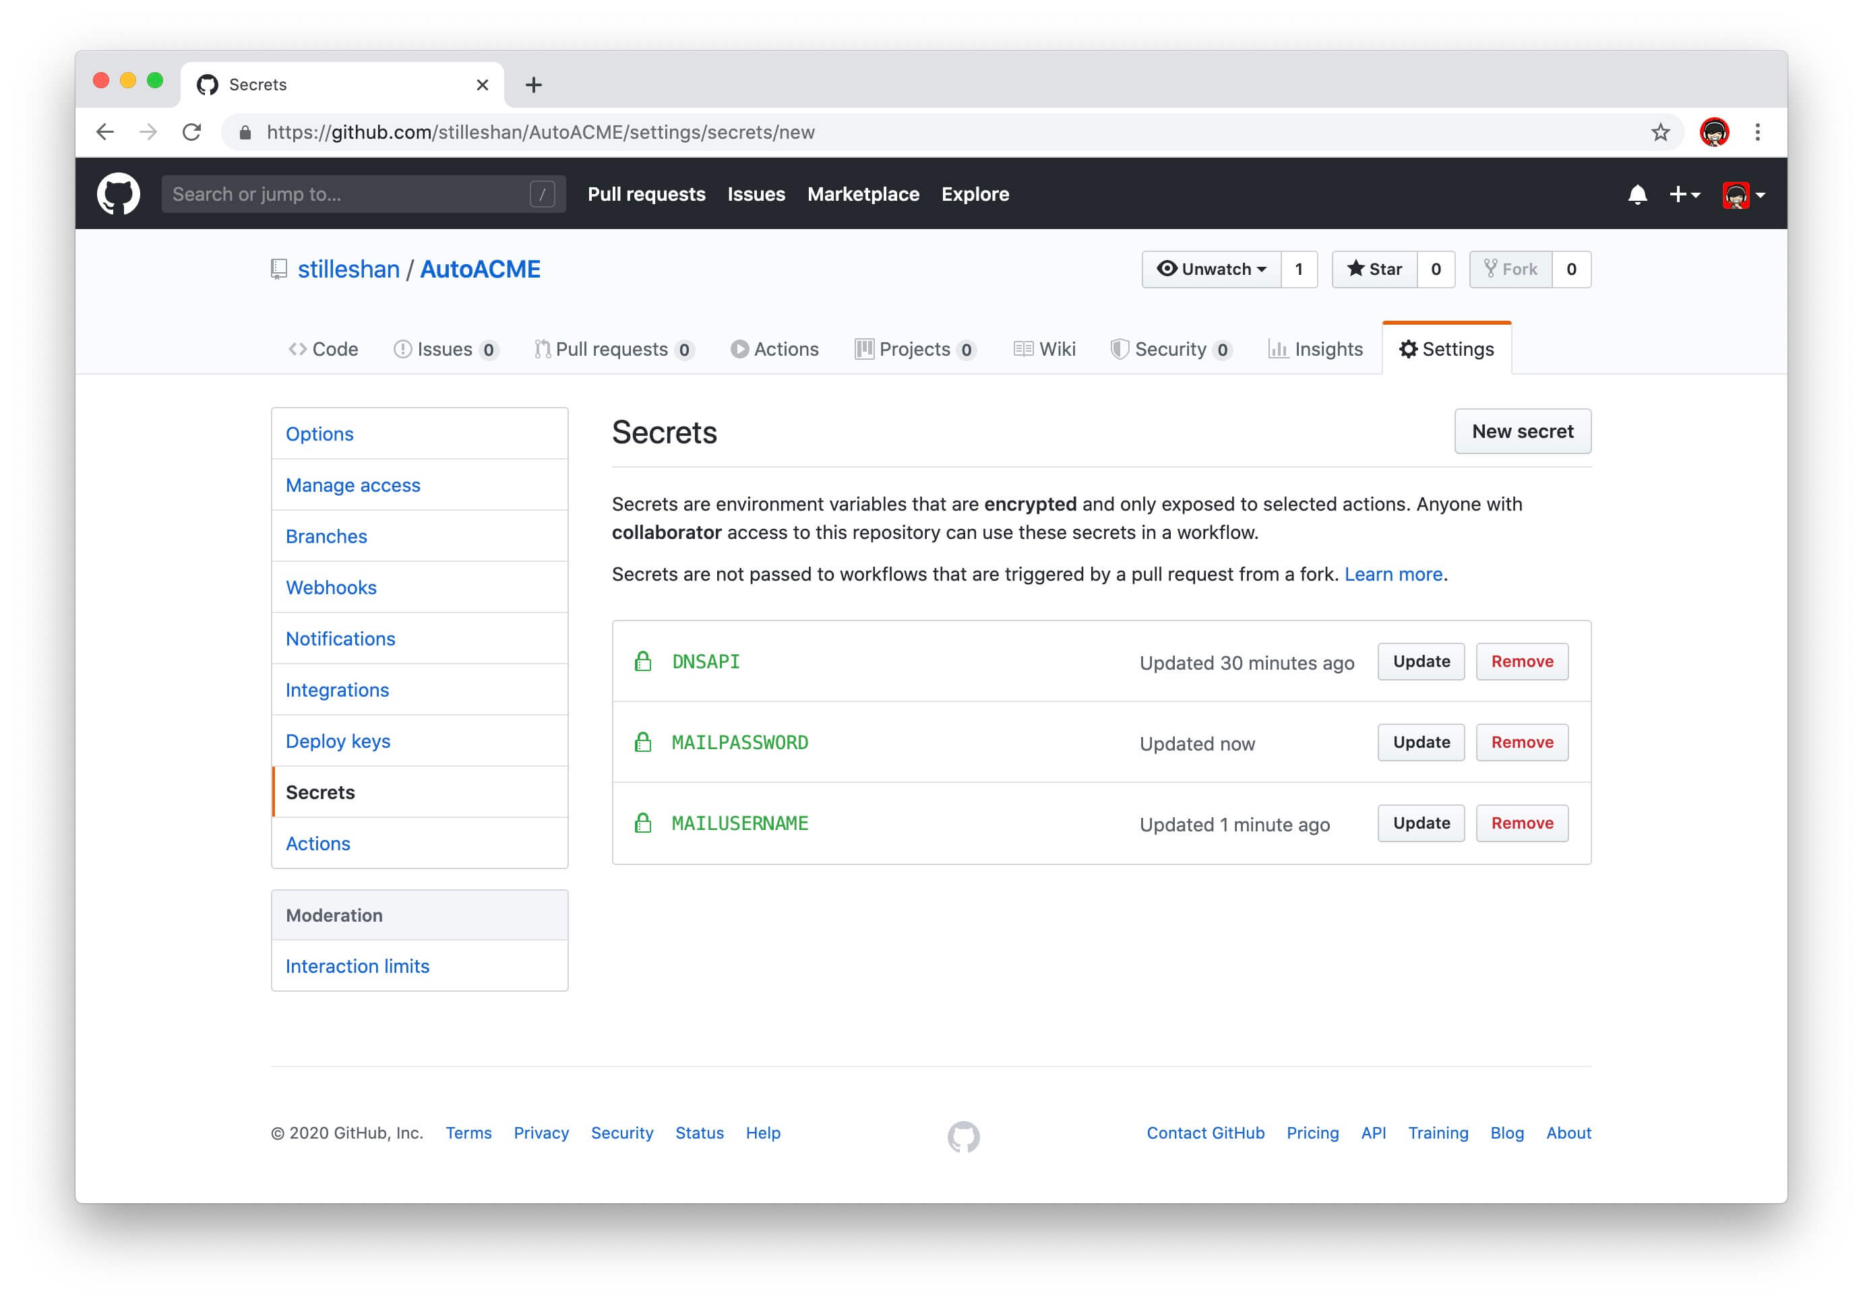Click the footer GitHub mark logo
Image resolution: width=1863 pixels, height=1303 pixels.
pyautogui.click(x=963, y=1137)
